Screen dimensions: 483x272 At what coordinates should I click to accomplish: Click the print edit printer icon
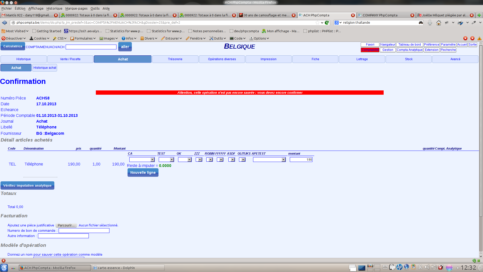460,23
